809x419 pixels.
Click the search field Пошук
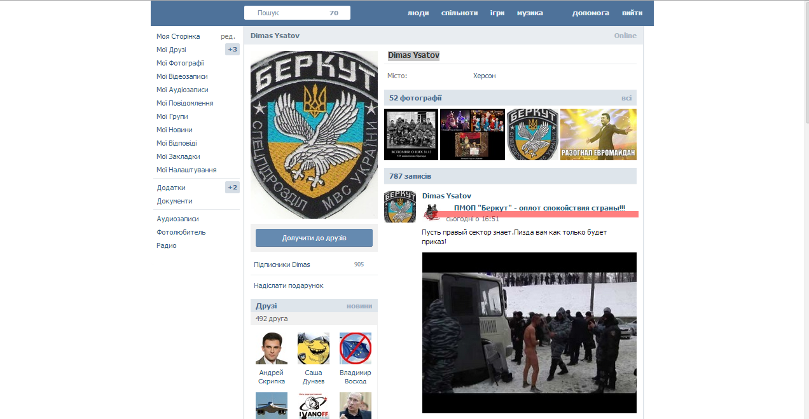[x=297, y=13]
